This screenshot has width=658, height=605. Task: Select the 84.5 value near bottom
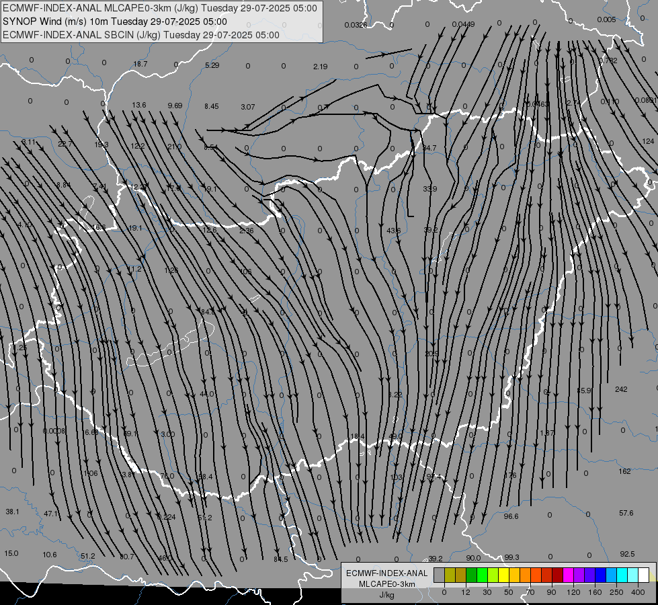[281, 559]
